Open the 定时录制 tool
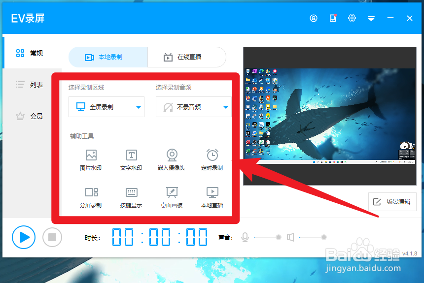Image resolution: width=424 pixels, height=283 pixels. pyautogui.click(x=212, y=160)
